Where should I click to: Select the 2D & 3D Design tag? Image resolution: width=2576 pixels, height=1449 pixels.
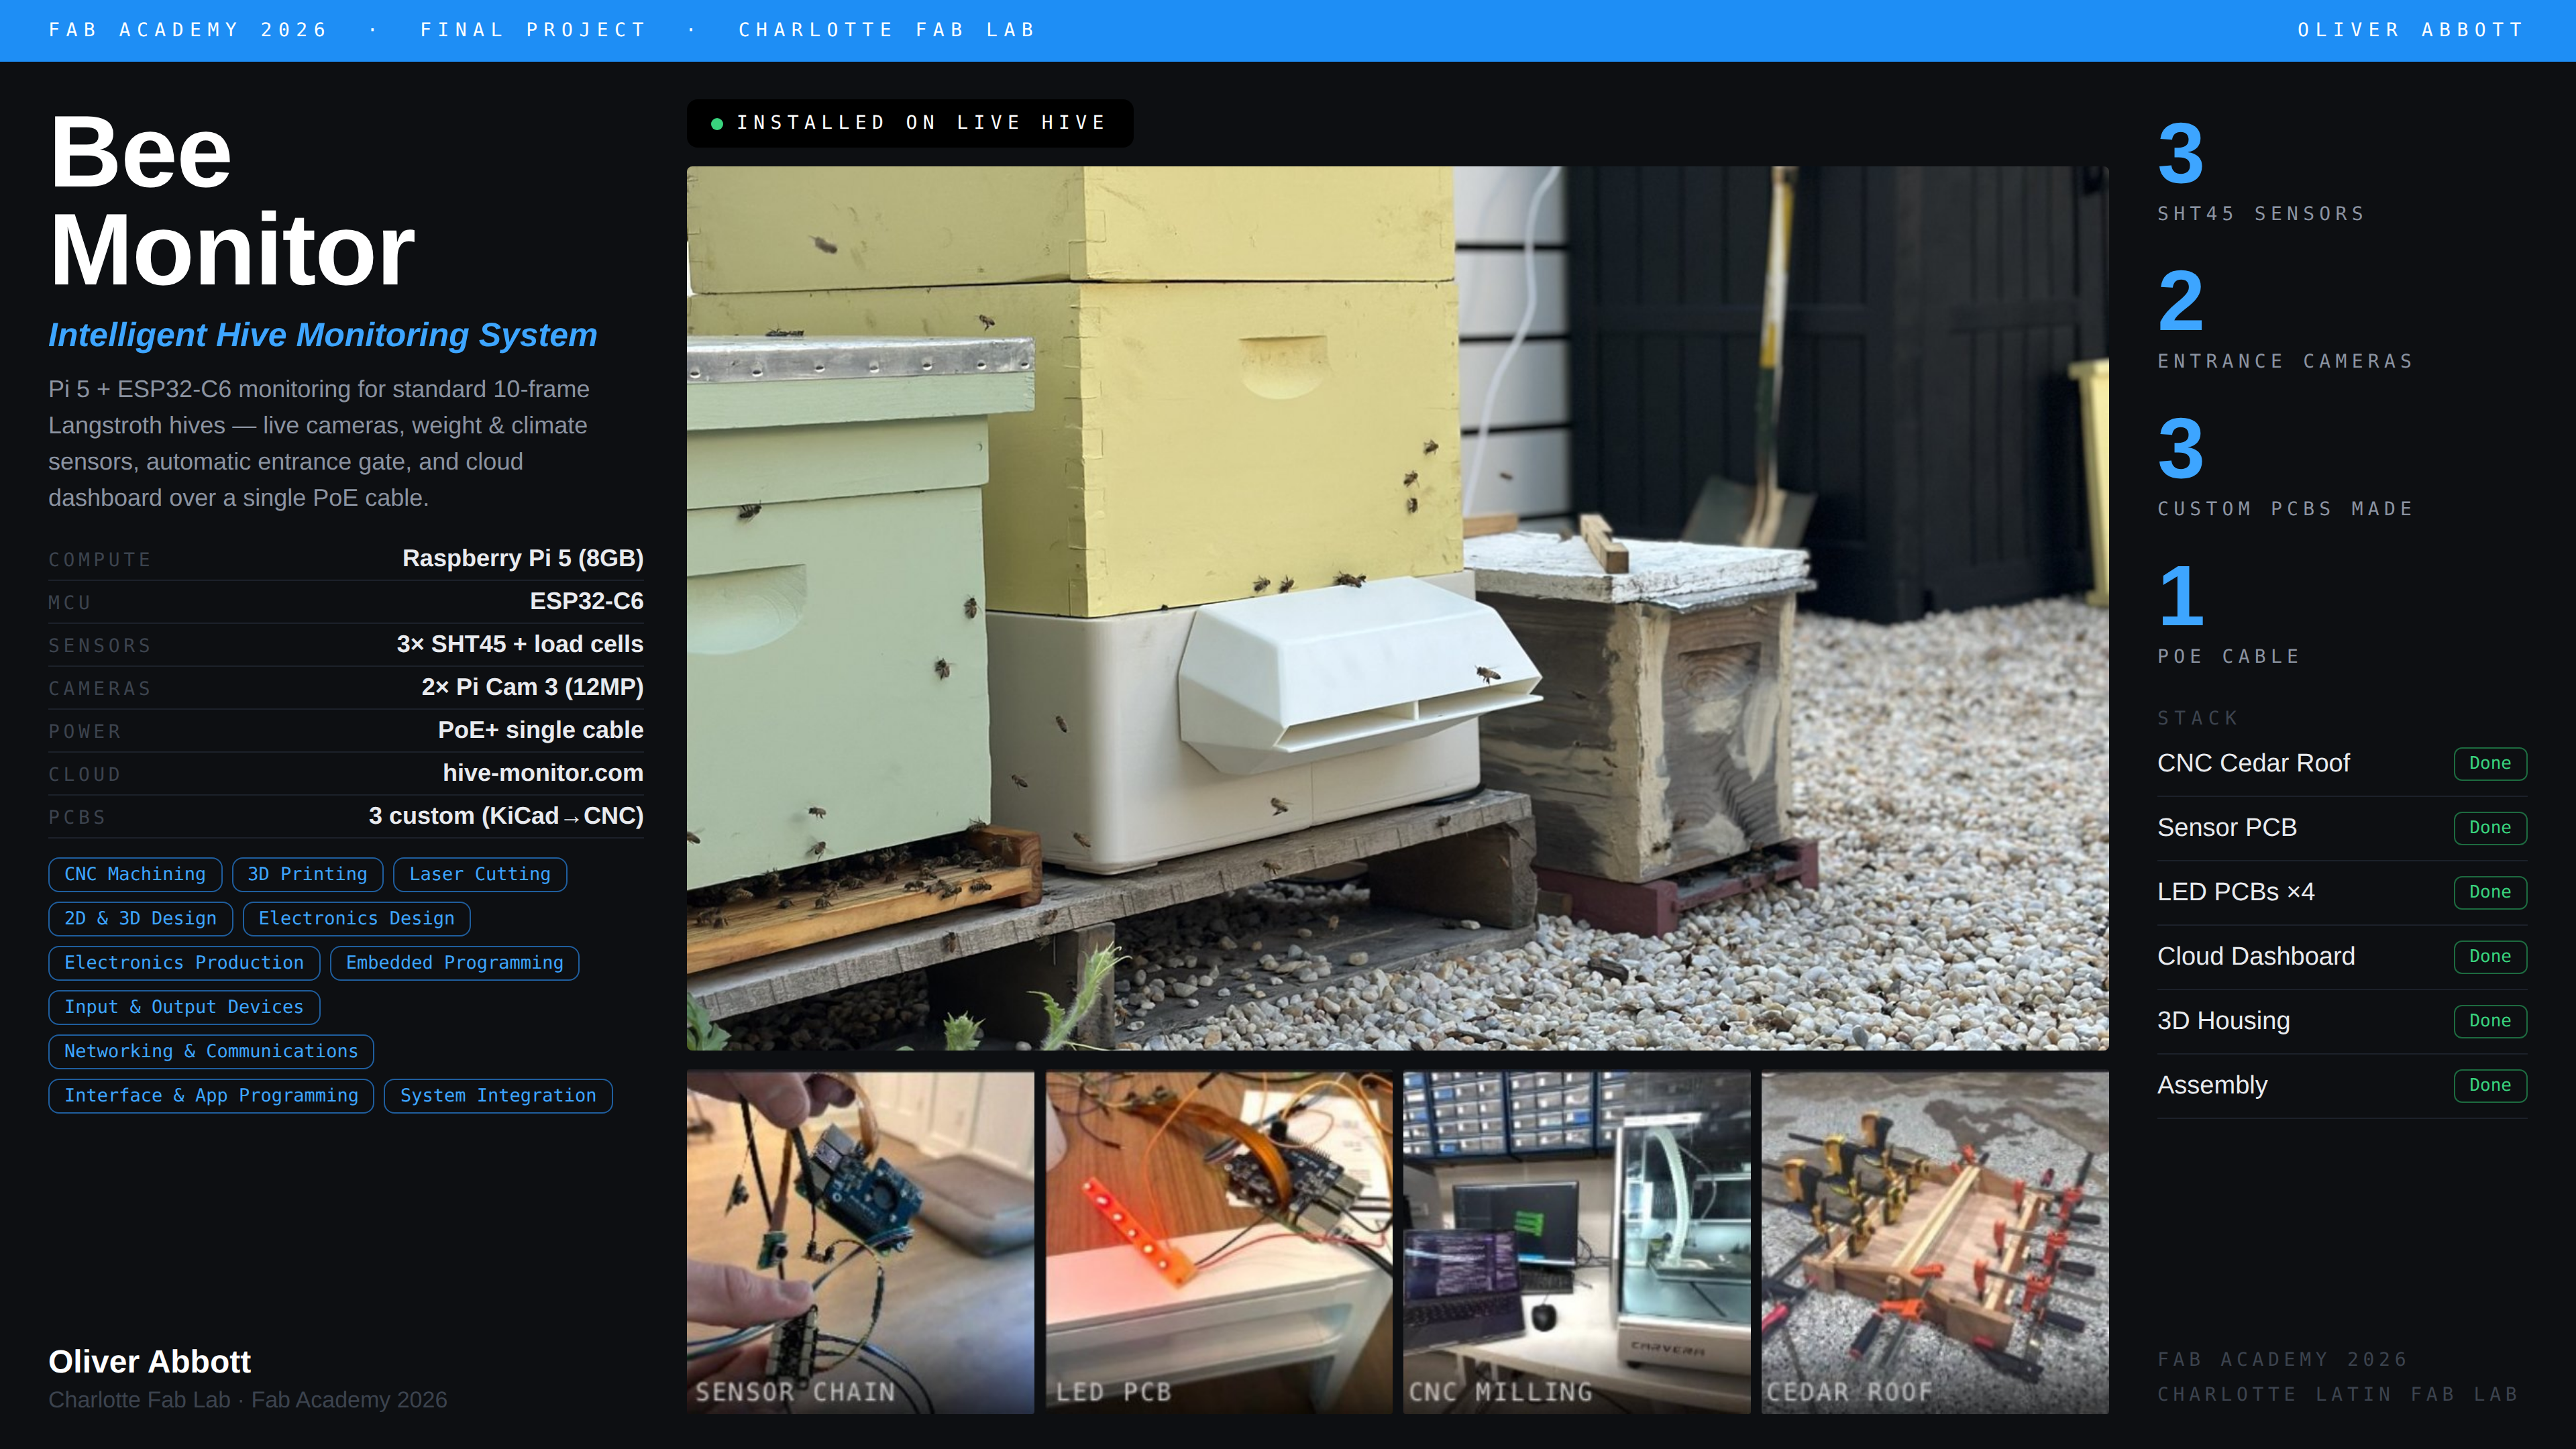(x=140, y=918)
